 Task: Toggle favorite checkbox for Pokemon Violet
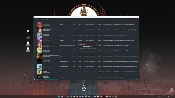[35, 40]
